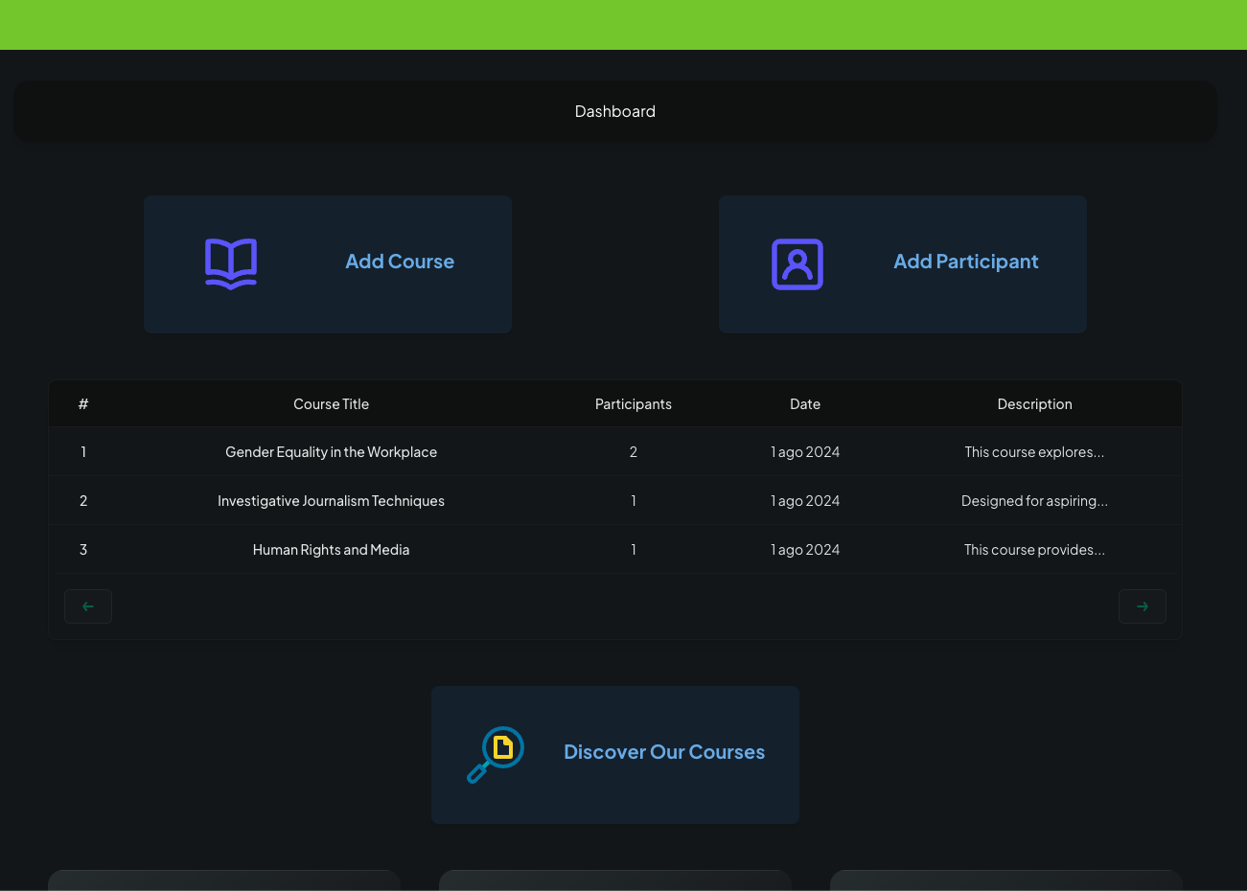Click the Description column header
Image resolution: width=1247 pixels, height=891 pixels.
pos(1034,403)
